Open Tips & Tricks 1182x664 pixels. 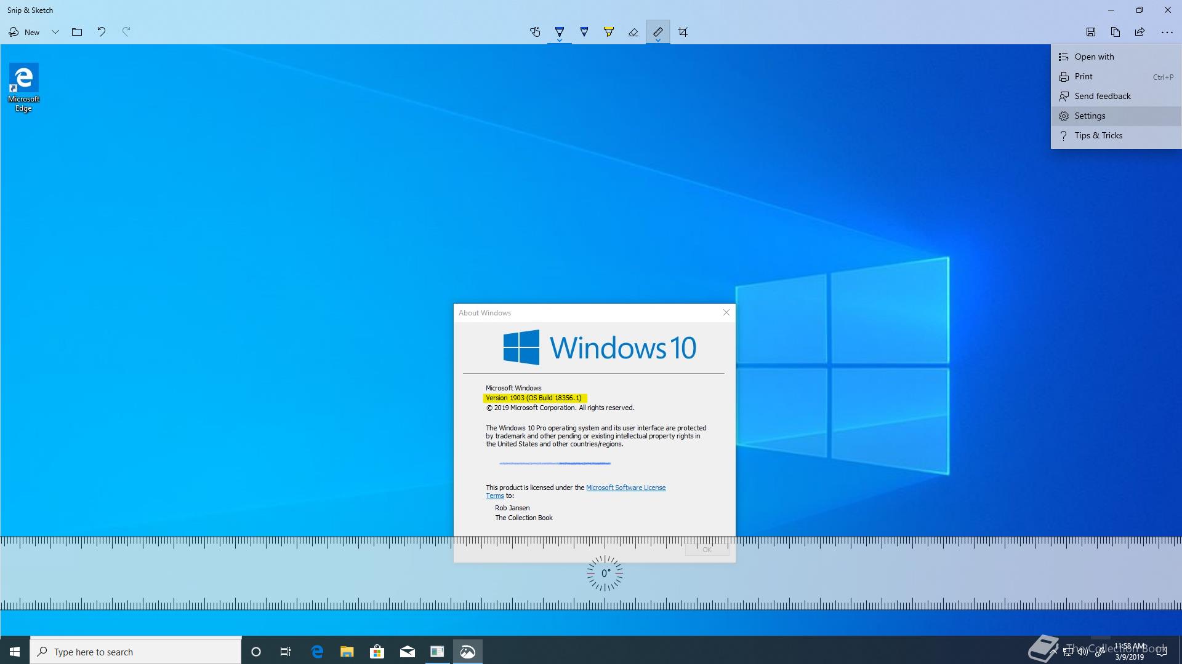click(1116, 135)
